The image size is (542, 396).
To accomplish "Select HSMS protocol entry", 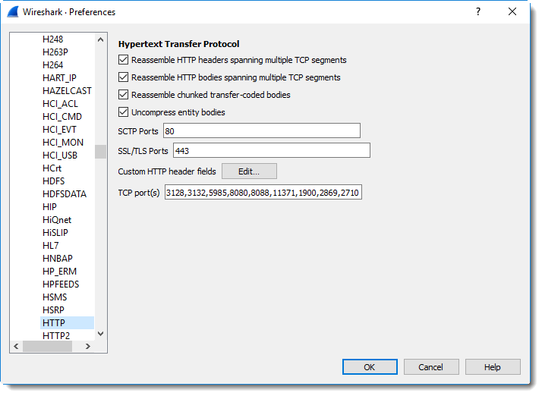I will (x=55, y=297).
